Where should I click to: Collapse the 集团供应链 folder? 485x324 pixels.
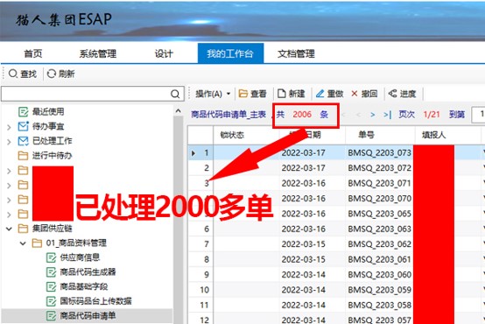pyautogui.click(x=9, y=229)
